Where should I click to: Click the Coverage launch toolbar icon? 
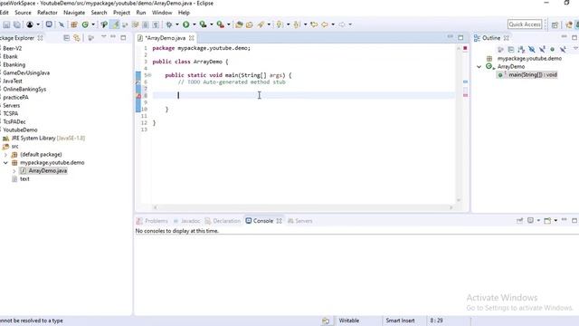tap(203, 24)
